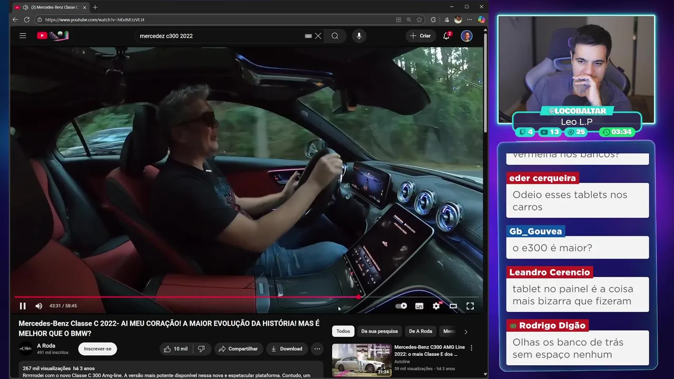674x379 pixels.
Task: Mute the tab via speaker icon
Action: (x=25, y=7)
